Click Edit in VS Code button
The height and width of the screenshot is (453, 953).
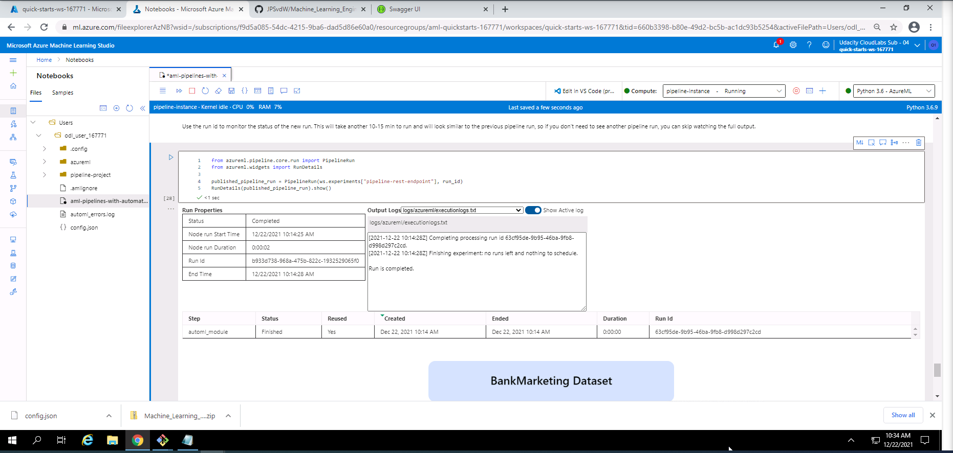pos(584,91)
